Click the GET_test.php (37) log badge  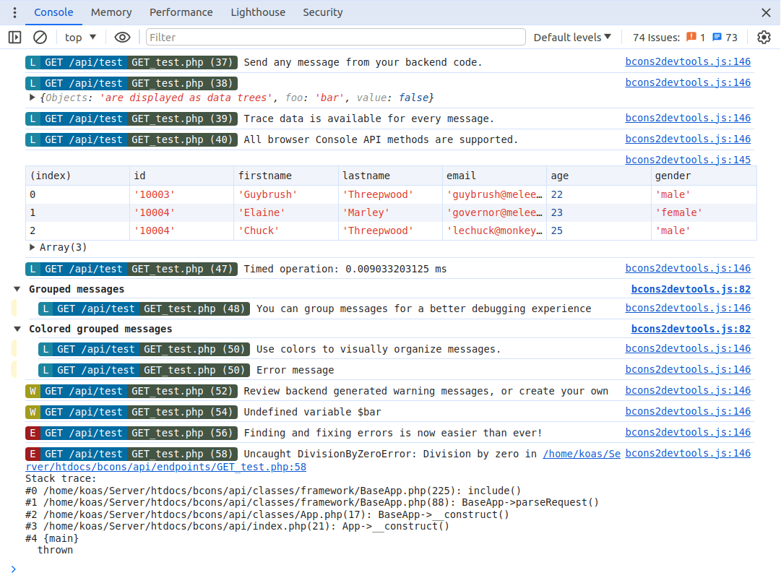(182, 62)
